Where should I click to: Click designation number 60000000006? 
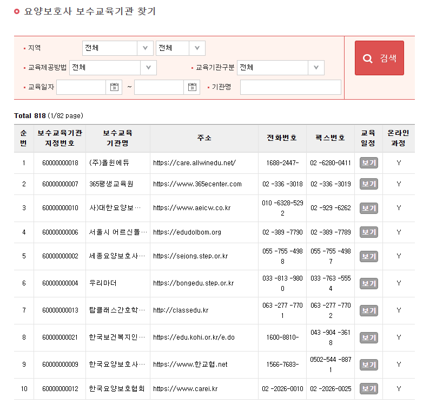coord(60,232)
